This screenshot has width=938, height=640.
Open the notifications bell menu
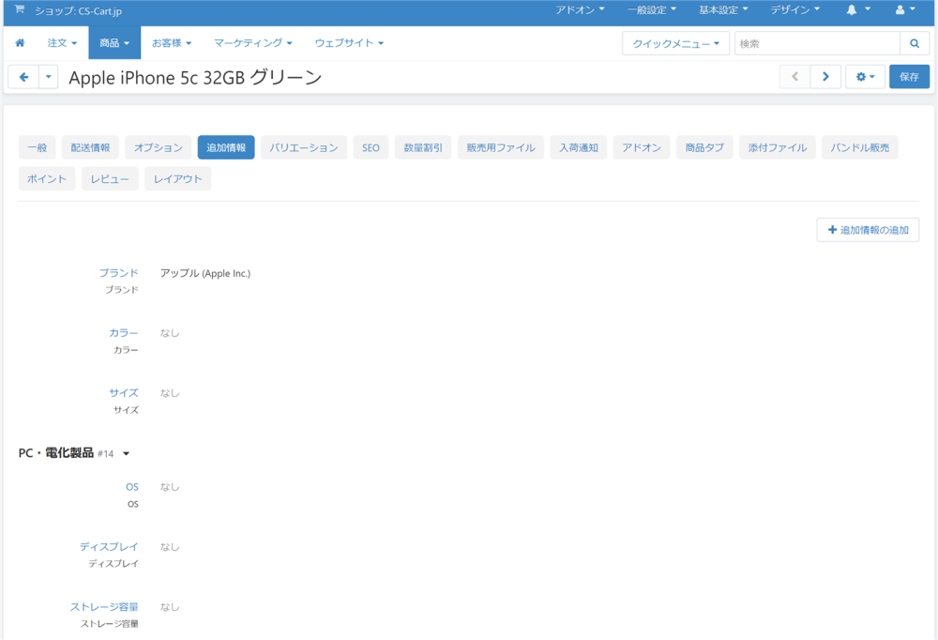point(858,9)
